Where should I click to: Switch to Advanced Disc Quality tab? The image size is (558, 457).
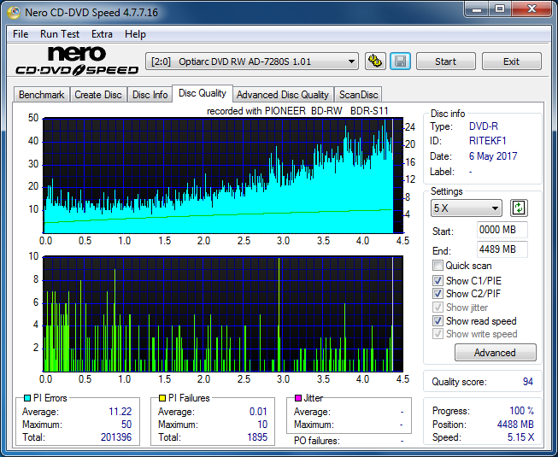[x=283, y=95]
